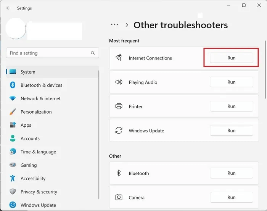Viewport: 267px width, 211px height.
Task: Click the 'Playing Audio' label
Action: [x=143, y=82]
